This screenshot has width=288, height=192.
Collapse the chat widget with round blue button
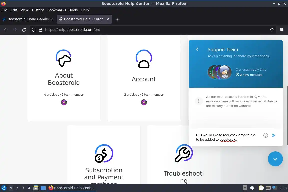[275, 159]
